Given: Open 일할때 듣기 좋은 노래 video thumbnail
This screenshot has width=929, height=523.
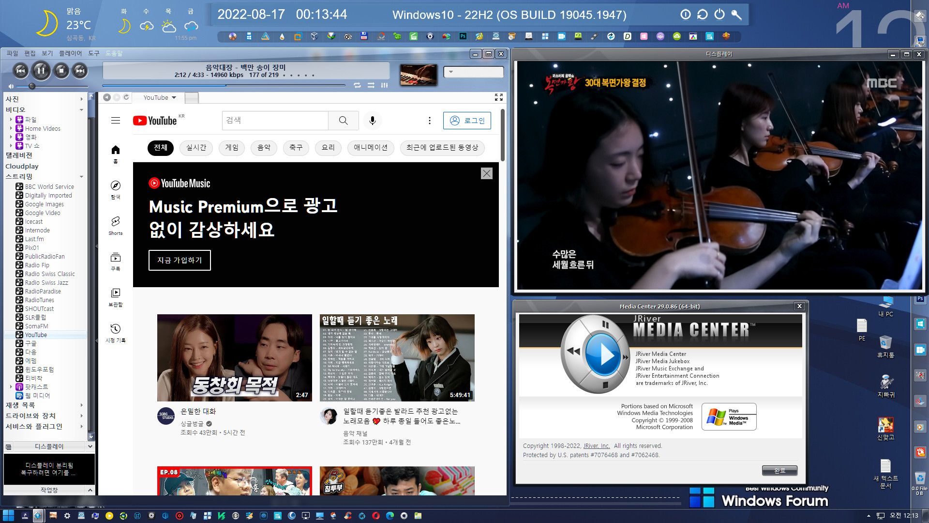Looking at the screenshot, I should (x=397, y=358).
